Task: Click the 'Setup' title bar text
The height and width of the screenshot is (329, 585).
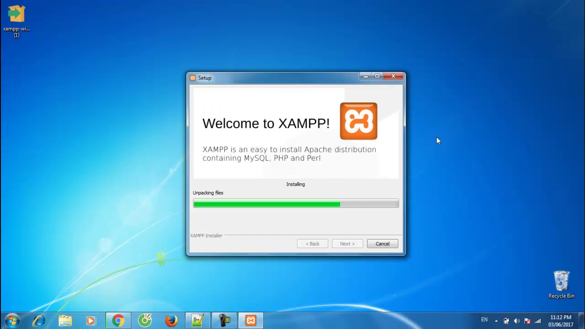Action: (x=205, y=78)
